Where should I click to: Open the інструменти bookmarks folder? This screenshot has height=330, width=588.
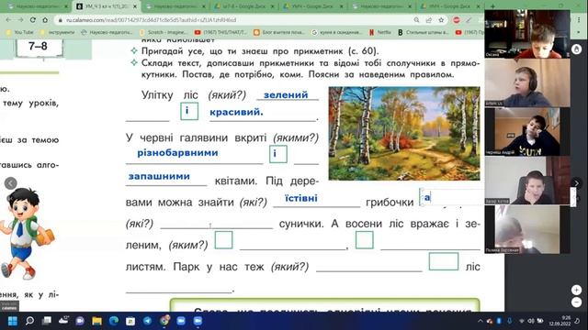coord(57,33)
